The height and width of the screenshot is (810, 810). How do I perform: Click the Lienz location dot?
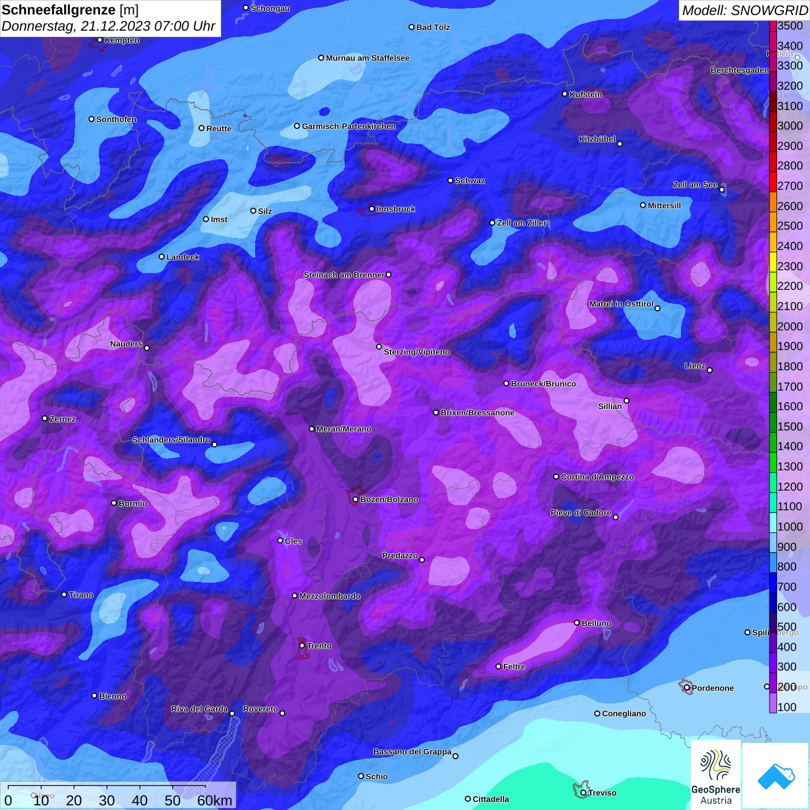point(710,370)
